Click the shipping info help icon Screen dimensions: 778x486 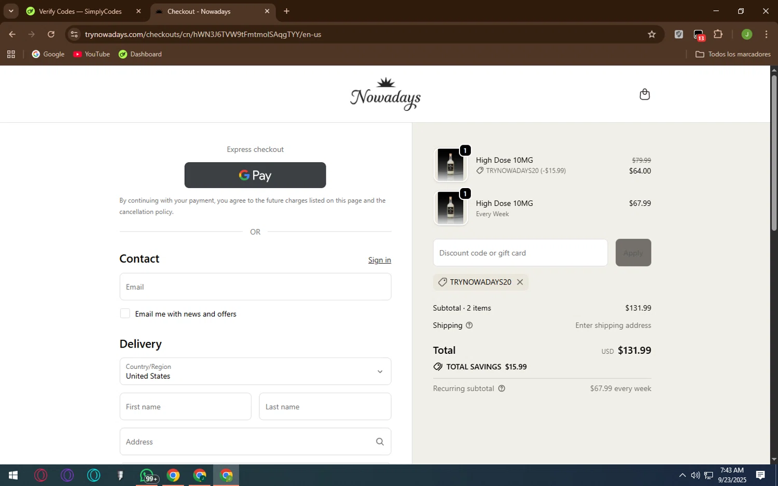coord(469,325)
